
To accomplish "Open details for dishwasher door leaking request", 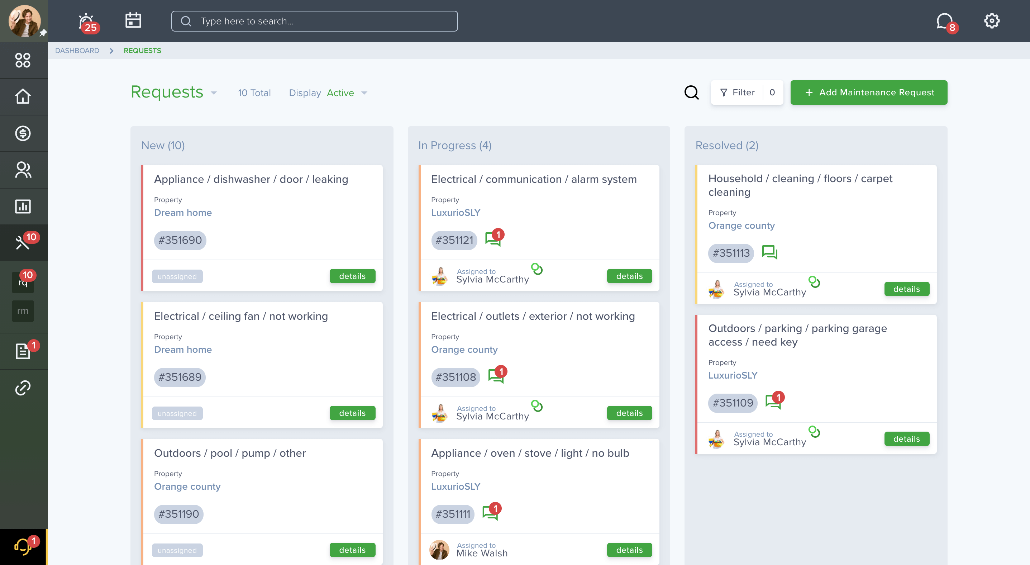I will pyautogui.click(x=352, y=276).
